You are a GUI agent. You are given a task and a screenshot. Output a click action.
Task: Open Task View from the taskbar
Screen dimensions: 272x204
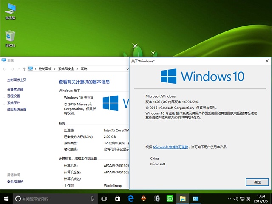pos(104,198)
